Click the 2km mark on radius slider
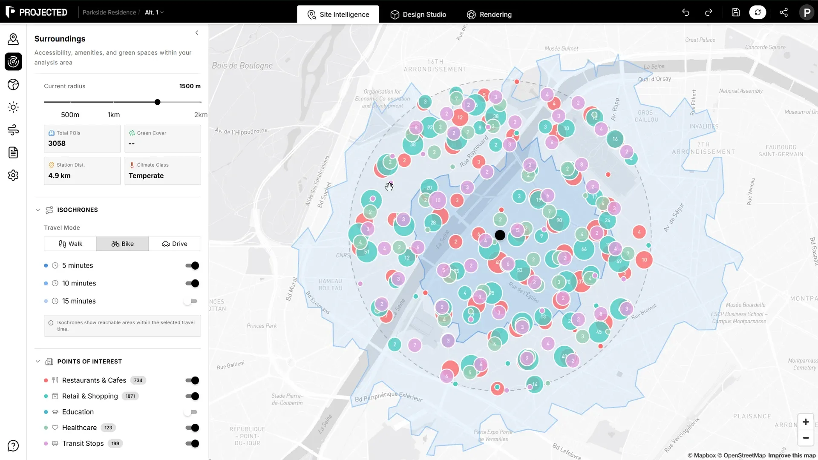The image size is (818, 460). [200, 115]
